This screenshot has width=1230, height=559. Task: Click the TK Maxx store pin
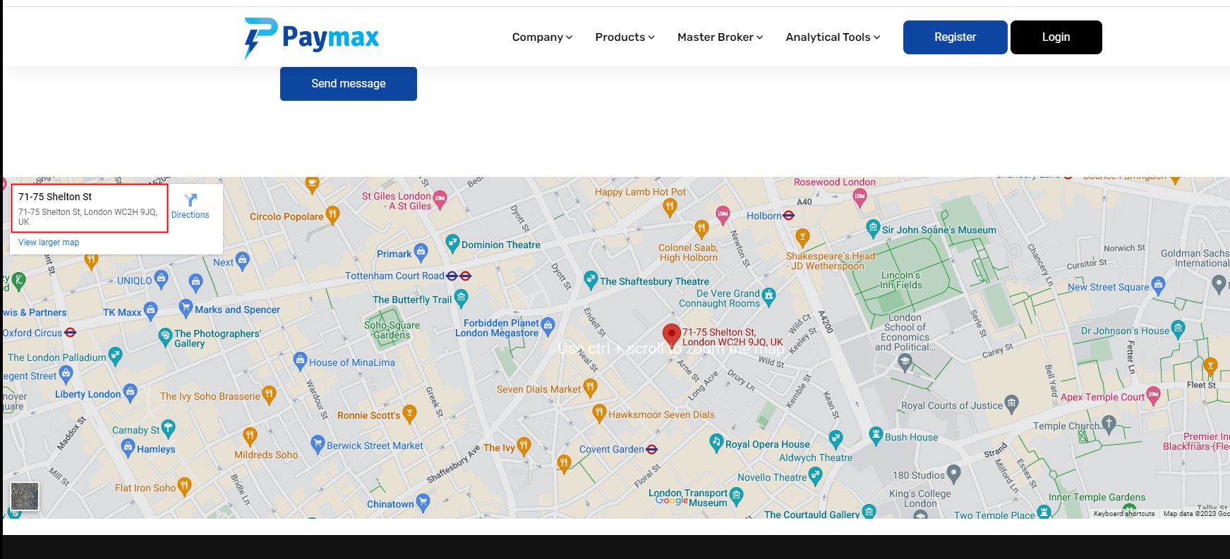[x=150, y=310]
